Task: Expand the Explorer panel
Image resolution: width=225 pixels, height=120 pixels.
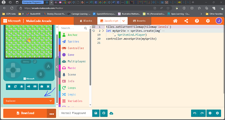Action: point(29,101)
